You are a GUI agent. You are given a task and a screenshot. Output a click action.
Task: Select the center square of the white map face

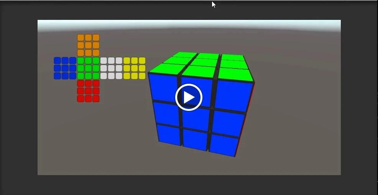(x=111, y=68)
